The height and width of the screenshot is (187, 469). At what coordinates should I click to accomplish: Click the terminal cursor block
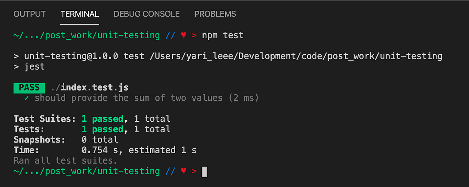[x=204, y=172]
